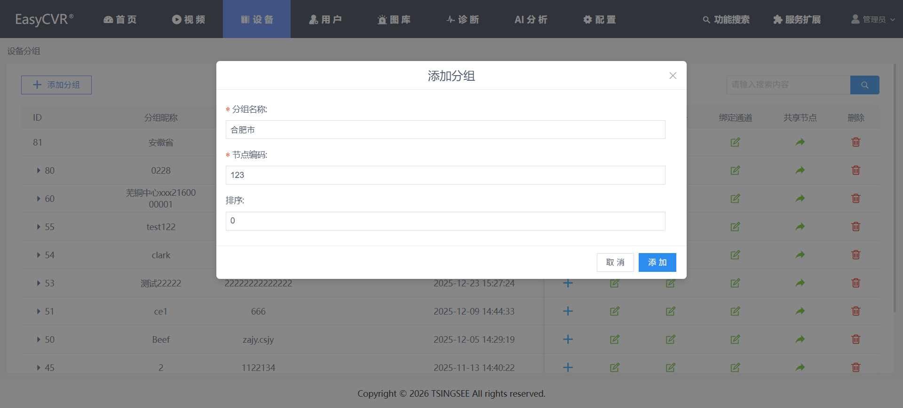Click the page vertical scrollbar
The height and width of the screenshot is (408, 903).
[x=895, y=188]
